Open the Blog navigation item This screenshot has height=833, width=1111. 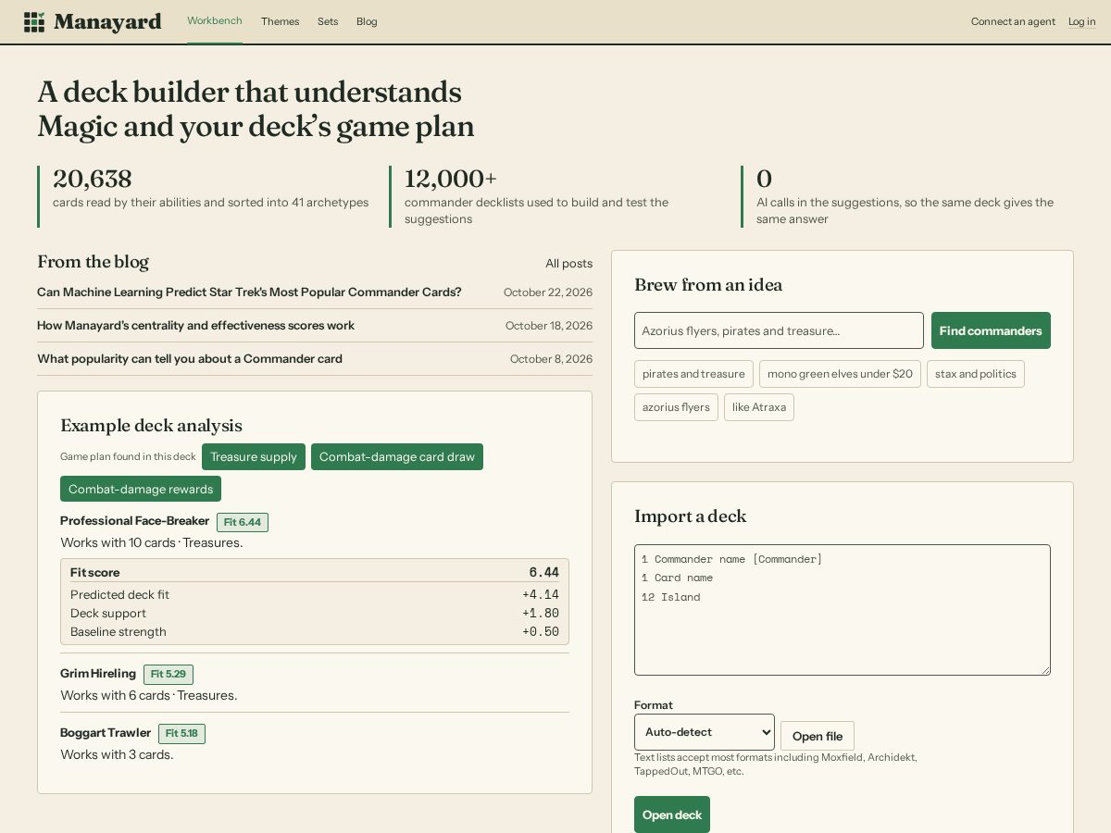click(x=367, y=21)
